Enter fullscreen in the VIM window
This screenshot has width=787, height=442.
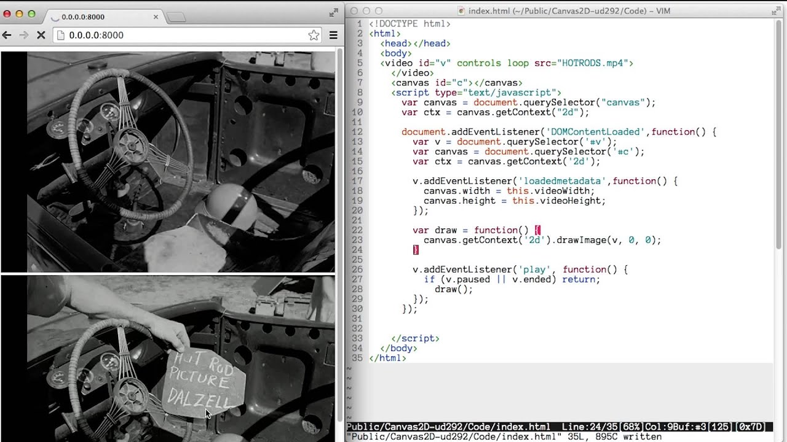click(777, 11)
